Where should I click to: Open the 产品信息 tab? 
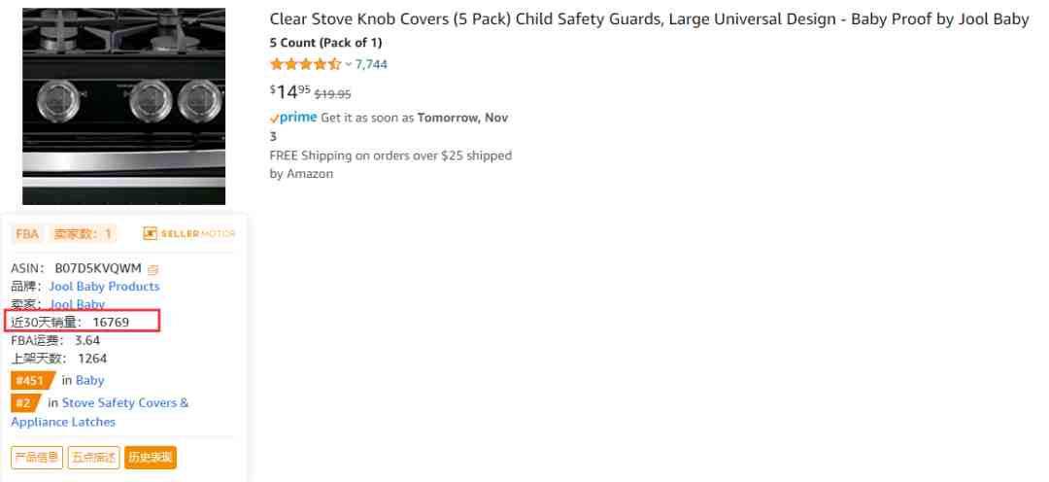coord(37,458)
